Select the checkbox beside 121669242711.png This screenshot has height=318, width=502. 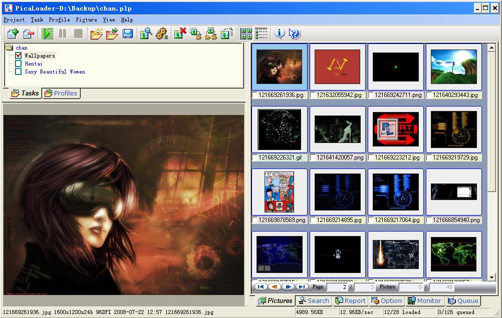click(371, 95)
